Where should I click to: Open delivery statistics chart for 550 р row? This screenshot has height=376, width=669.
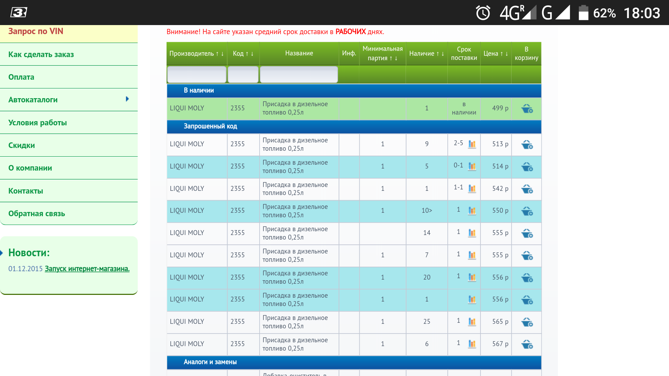pos(472,211)
